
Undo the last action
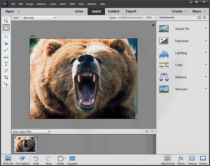(36, 160)
